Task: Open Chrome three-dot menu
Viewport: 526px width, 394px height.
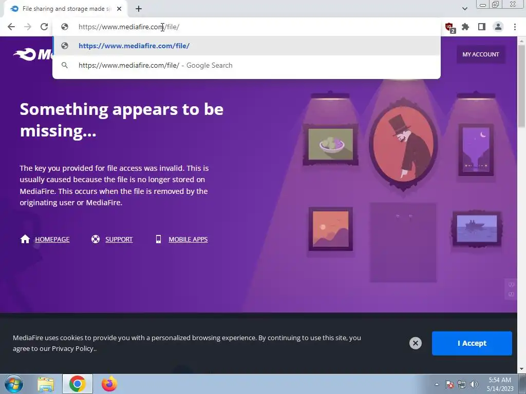Action: coord(515,27)
